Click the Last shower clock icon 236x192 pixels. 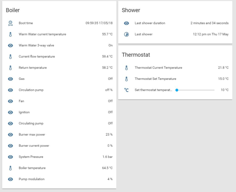coord(126,34)
